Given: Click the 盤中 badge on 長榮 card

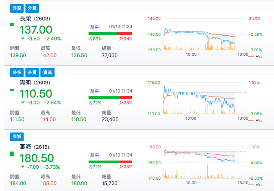Looking at the screenshot, I should coord(95,27).
